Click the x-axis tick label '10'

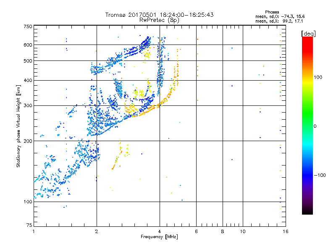click(x=243, y=231)
